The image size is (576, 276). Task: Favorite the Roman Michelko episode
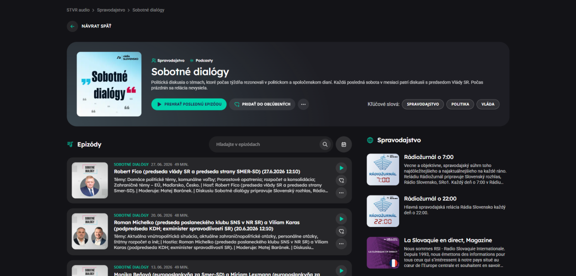341,231
